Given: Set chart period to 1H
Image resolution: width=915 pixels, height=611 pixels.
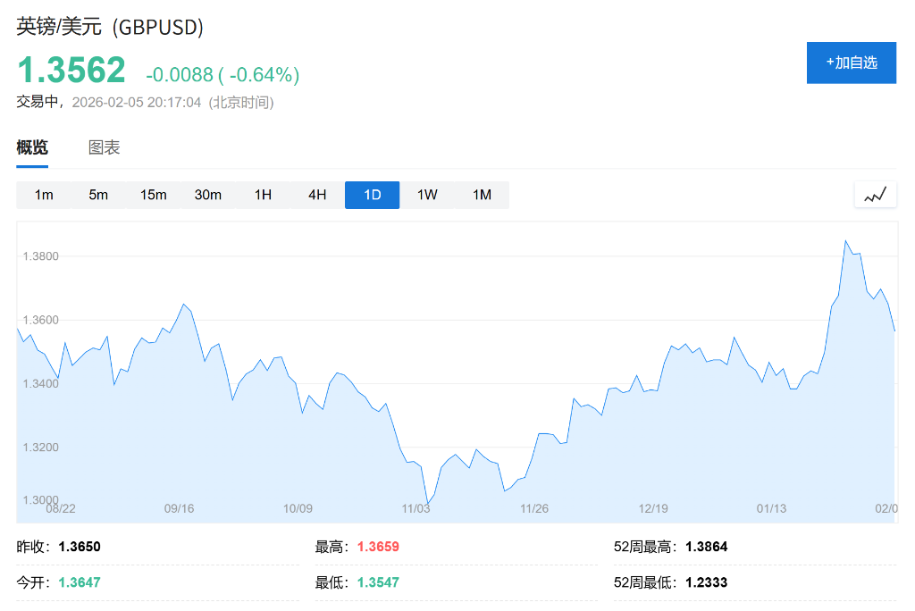Looking at the screenshot, I should coord(263,195).
